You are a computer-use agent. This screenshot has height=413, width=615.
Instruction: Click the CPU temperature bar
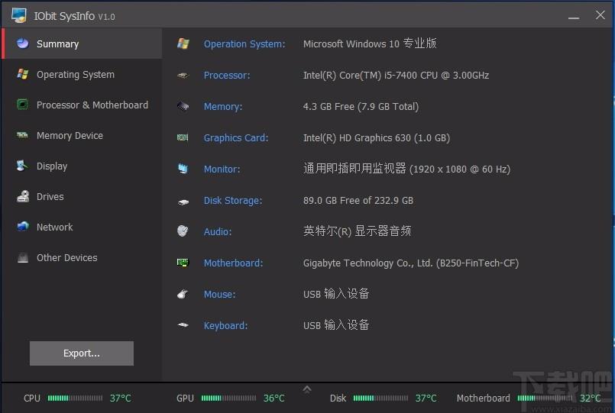75,398
